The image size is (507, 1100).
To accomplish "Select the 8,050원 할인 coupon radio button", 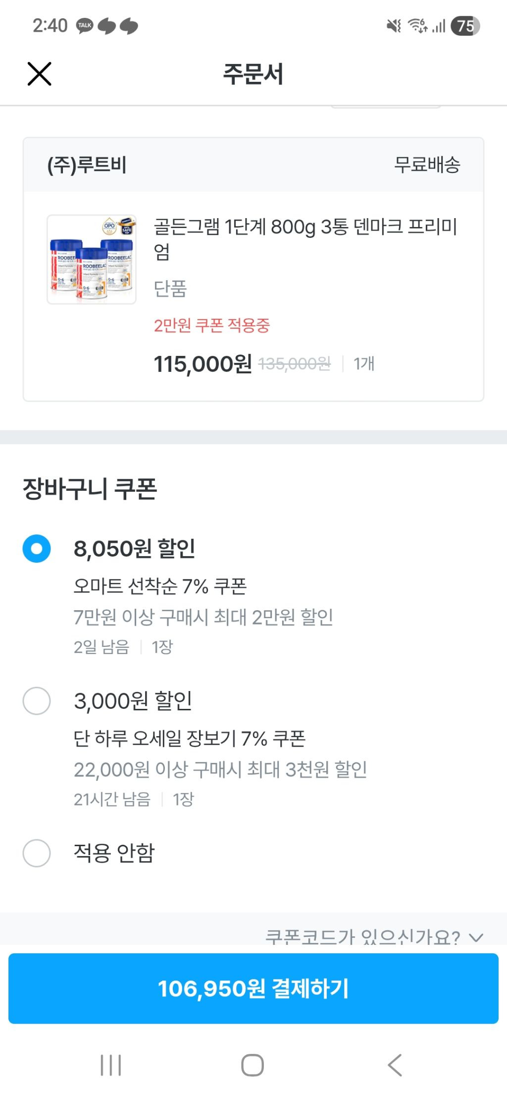I will tap(37, 548).
